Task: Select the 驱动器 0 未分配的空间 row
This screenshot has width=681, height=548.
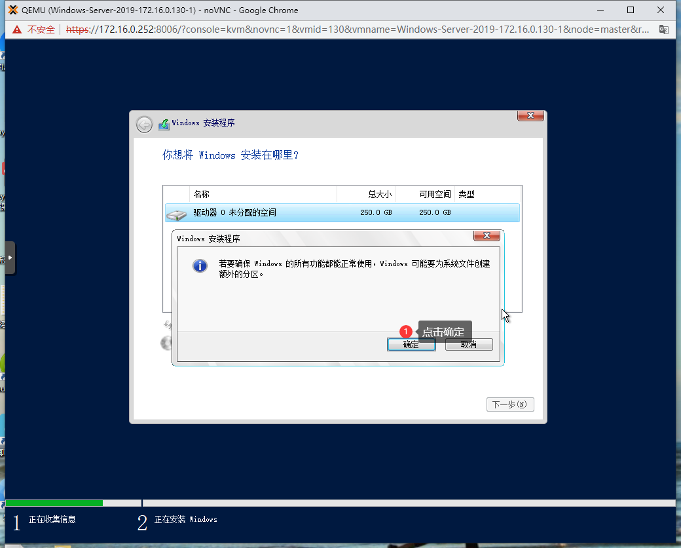Action: tap(342, 212)
